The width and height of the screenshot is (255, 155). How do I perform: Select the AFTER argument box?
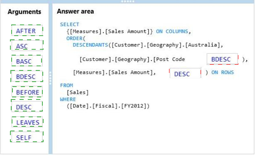27,30
